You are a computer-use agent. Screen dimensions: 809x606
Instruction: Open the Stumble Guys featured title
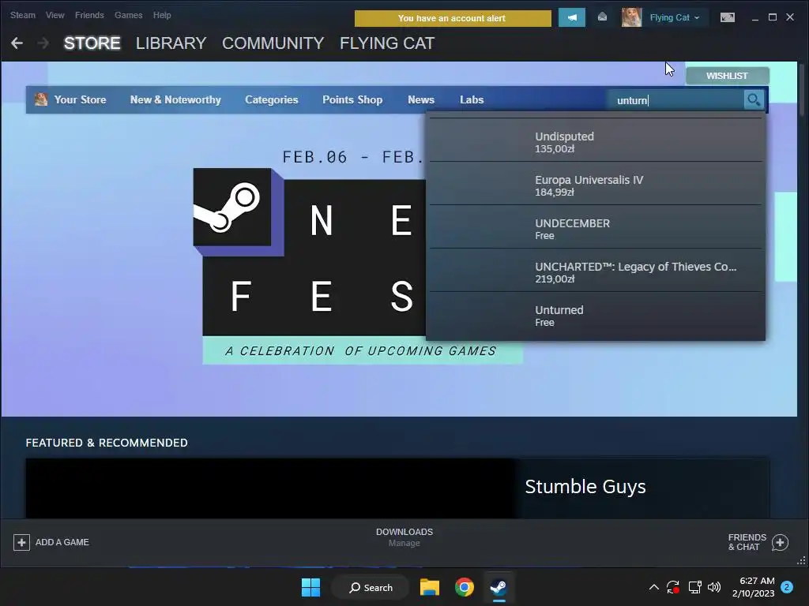coord(585,486)
